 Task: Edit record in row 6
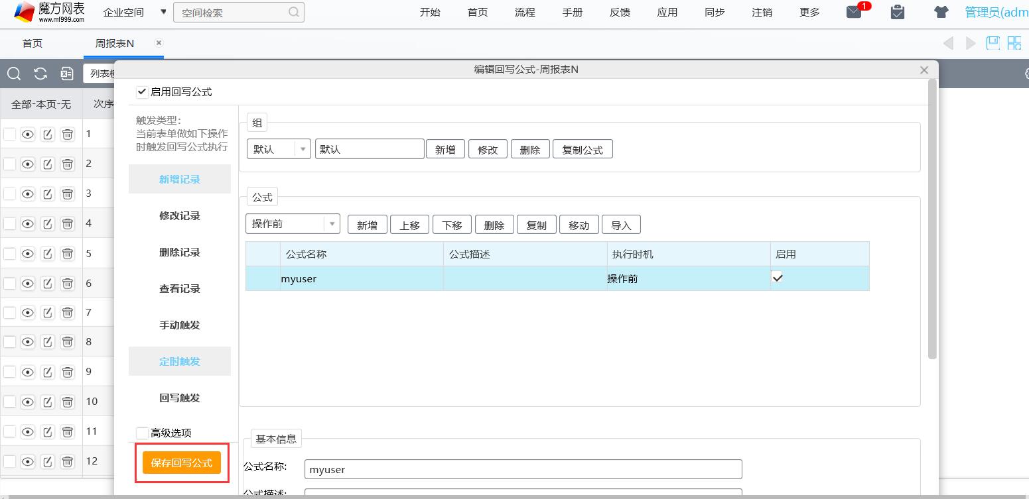pyautogui.click(x=48, y=284)
